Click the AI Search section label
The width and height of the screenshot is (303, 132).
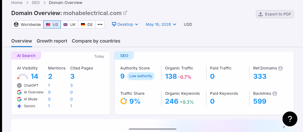(x=26, y=56)
